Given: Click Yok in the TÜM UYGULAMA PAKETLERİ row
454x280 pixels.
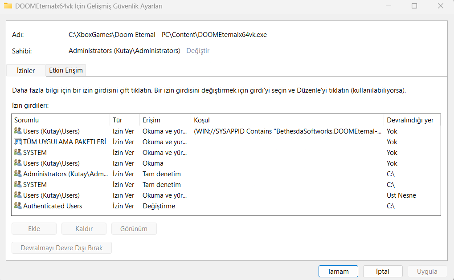Looking at the screenshot, I should coord(392,142).
